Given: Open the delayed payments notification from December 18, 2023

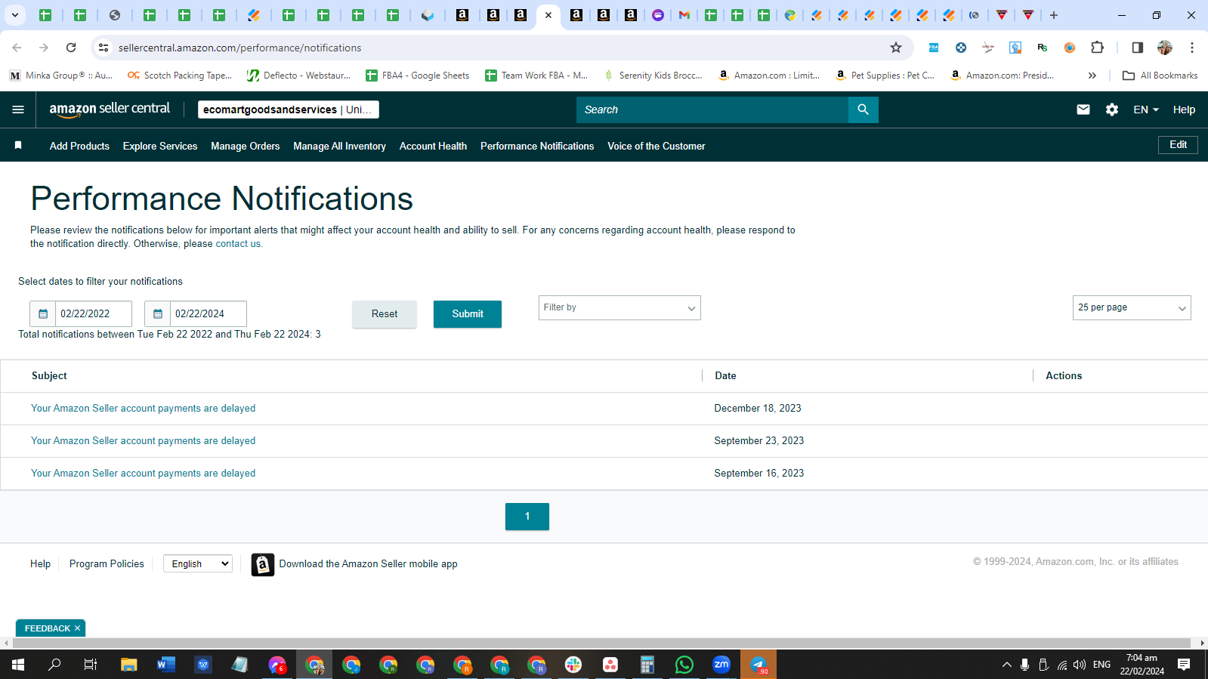Looking at the screenshot, I should coord(144,409).
